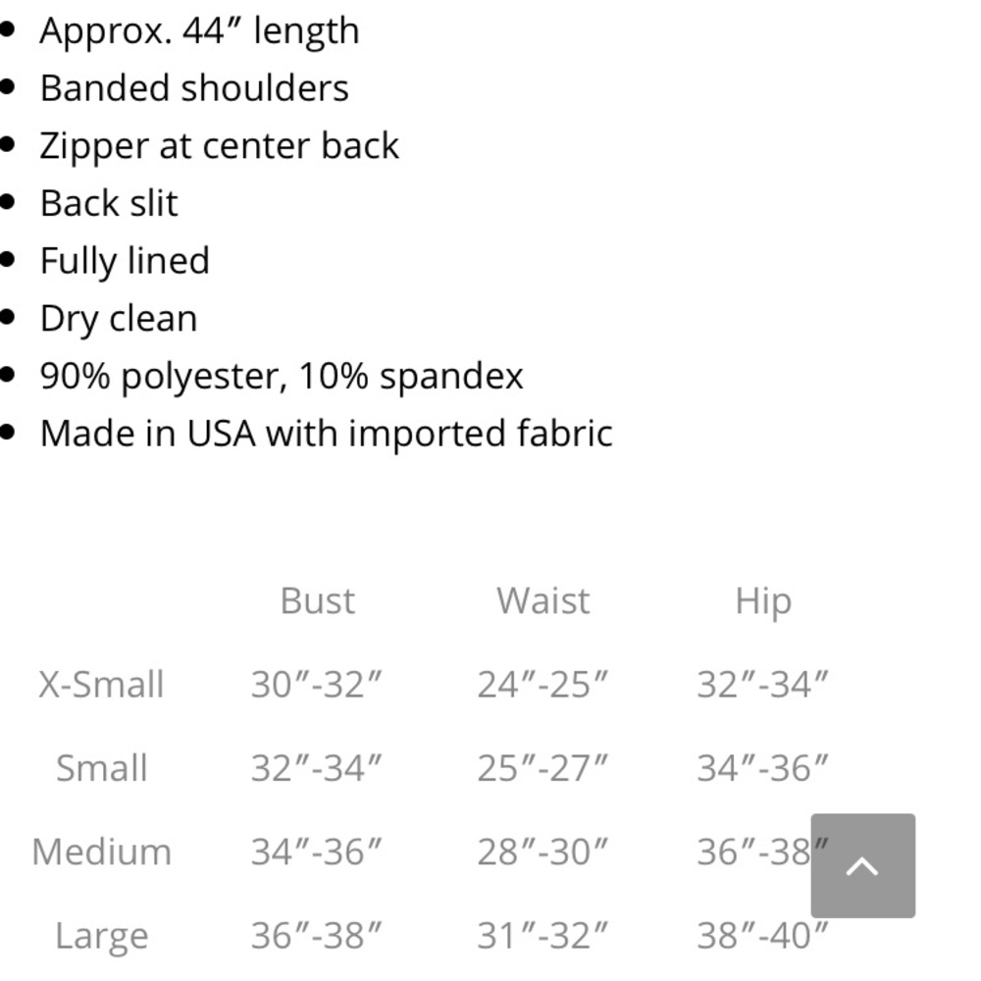Click the Bust column header
The height and width of the screenshot is (981, 981).
317,600
